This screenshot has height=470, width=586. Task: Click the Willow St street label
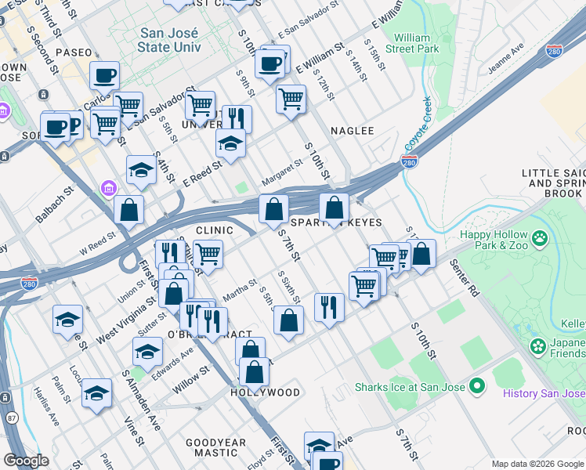(190, 380)
